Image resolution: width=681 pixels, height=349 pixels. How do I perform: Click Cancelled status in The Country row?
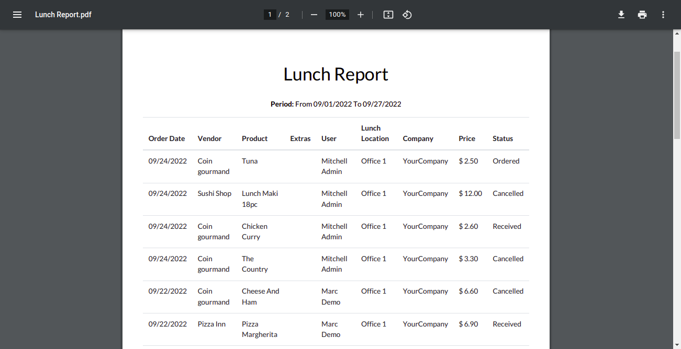[x=508, y=259]
